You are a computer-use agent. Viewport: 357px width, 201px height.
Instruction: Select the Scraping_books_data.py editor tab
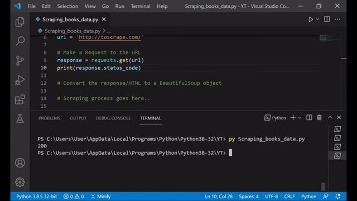click(x=70, y=20)
